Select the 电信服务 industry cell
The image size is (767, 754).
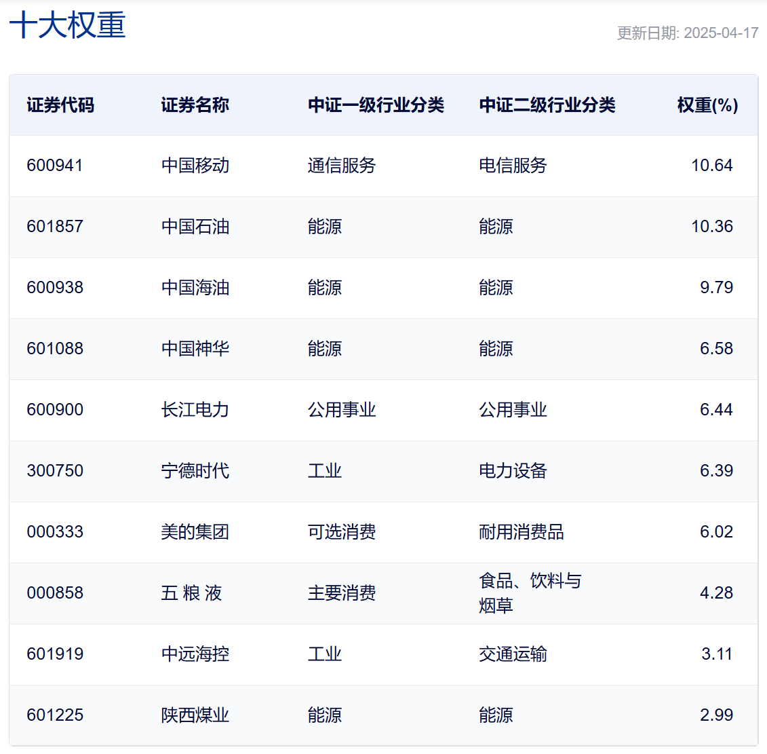(x=513, y=166)
